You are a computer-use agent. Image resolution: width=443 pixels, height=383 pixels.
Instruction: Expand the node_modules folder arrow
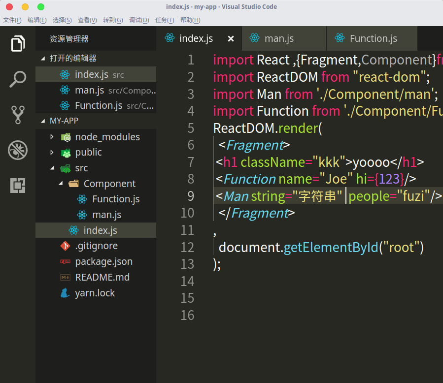pyautogui.click(x=52, y=137)
